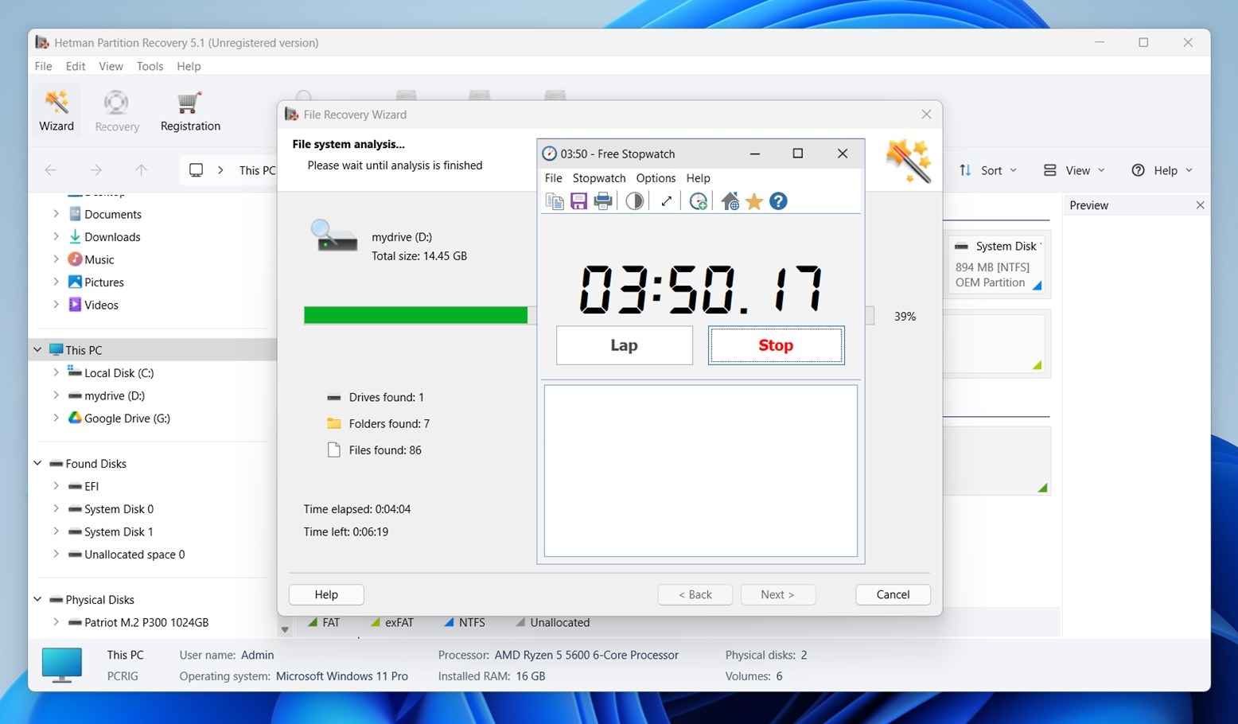1238x724 pixels.
Task: Open the stopwatch homepage house icon
Action: pyautogui.click(x=730, y=201)
